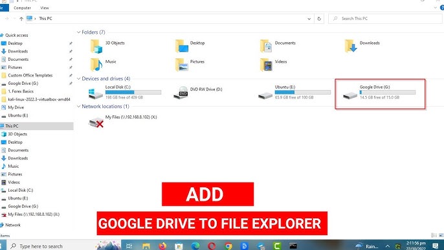The image size is (444, 250).
Task: Open Pictures under Quick access
Action: (x=15, y=67)
